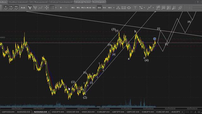Select the text label tool

(135, 8)
